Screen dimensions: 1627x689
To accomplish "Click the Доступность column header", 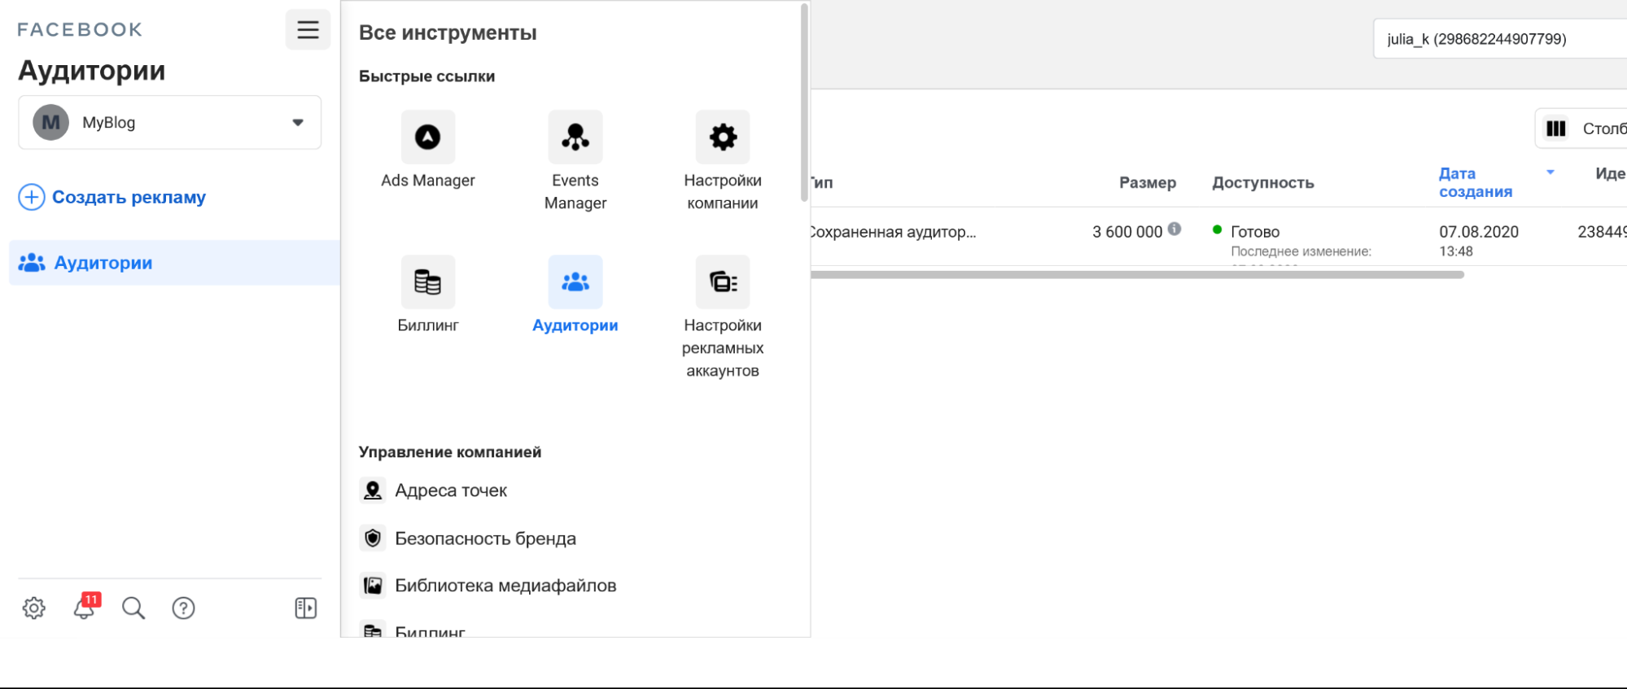I will point(1263,183).
